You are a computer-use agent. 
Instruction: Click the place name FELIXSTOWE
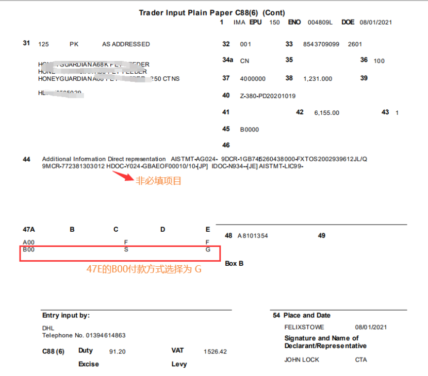click(x=304, y=327)
